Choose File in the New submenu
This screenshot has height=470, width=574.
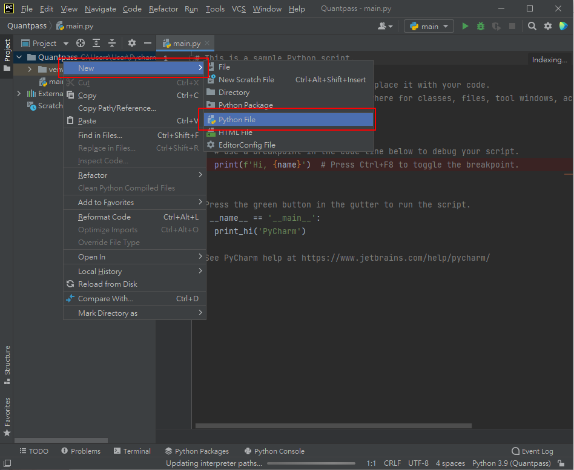click(288, 67)
